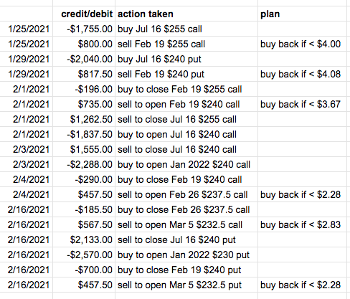
Task: Select the cell containing -$1,755.00
Action: click(84, 29)
